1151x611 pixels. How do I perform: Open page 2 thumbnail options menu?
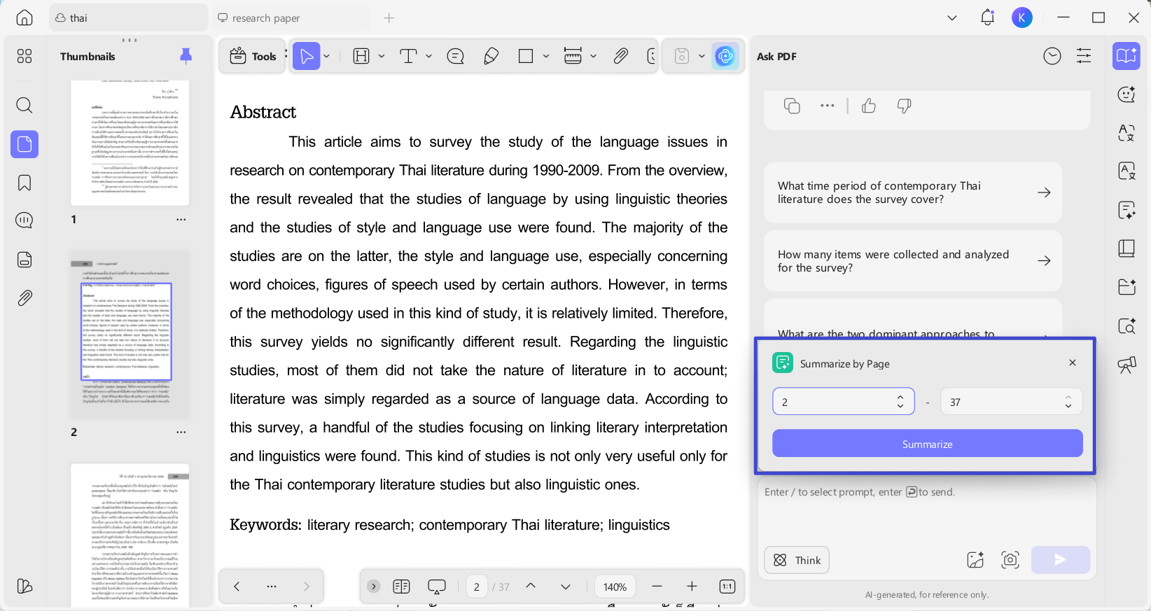coord(181,432)
